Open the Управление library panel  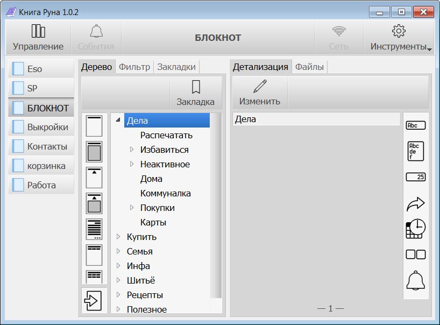38,38
